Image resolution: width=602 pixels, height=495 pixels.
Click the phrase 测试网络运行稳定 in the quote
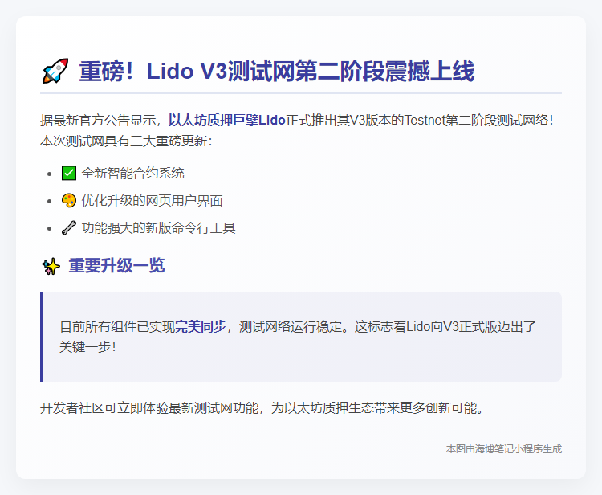click(x=291, y=327)
